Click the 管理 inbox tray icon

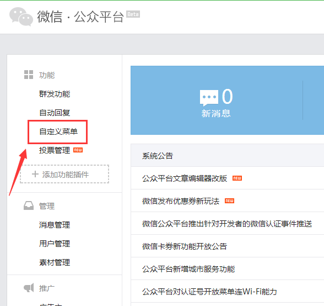click(29, 205)
